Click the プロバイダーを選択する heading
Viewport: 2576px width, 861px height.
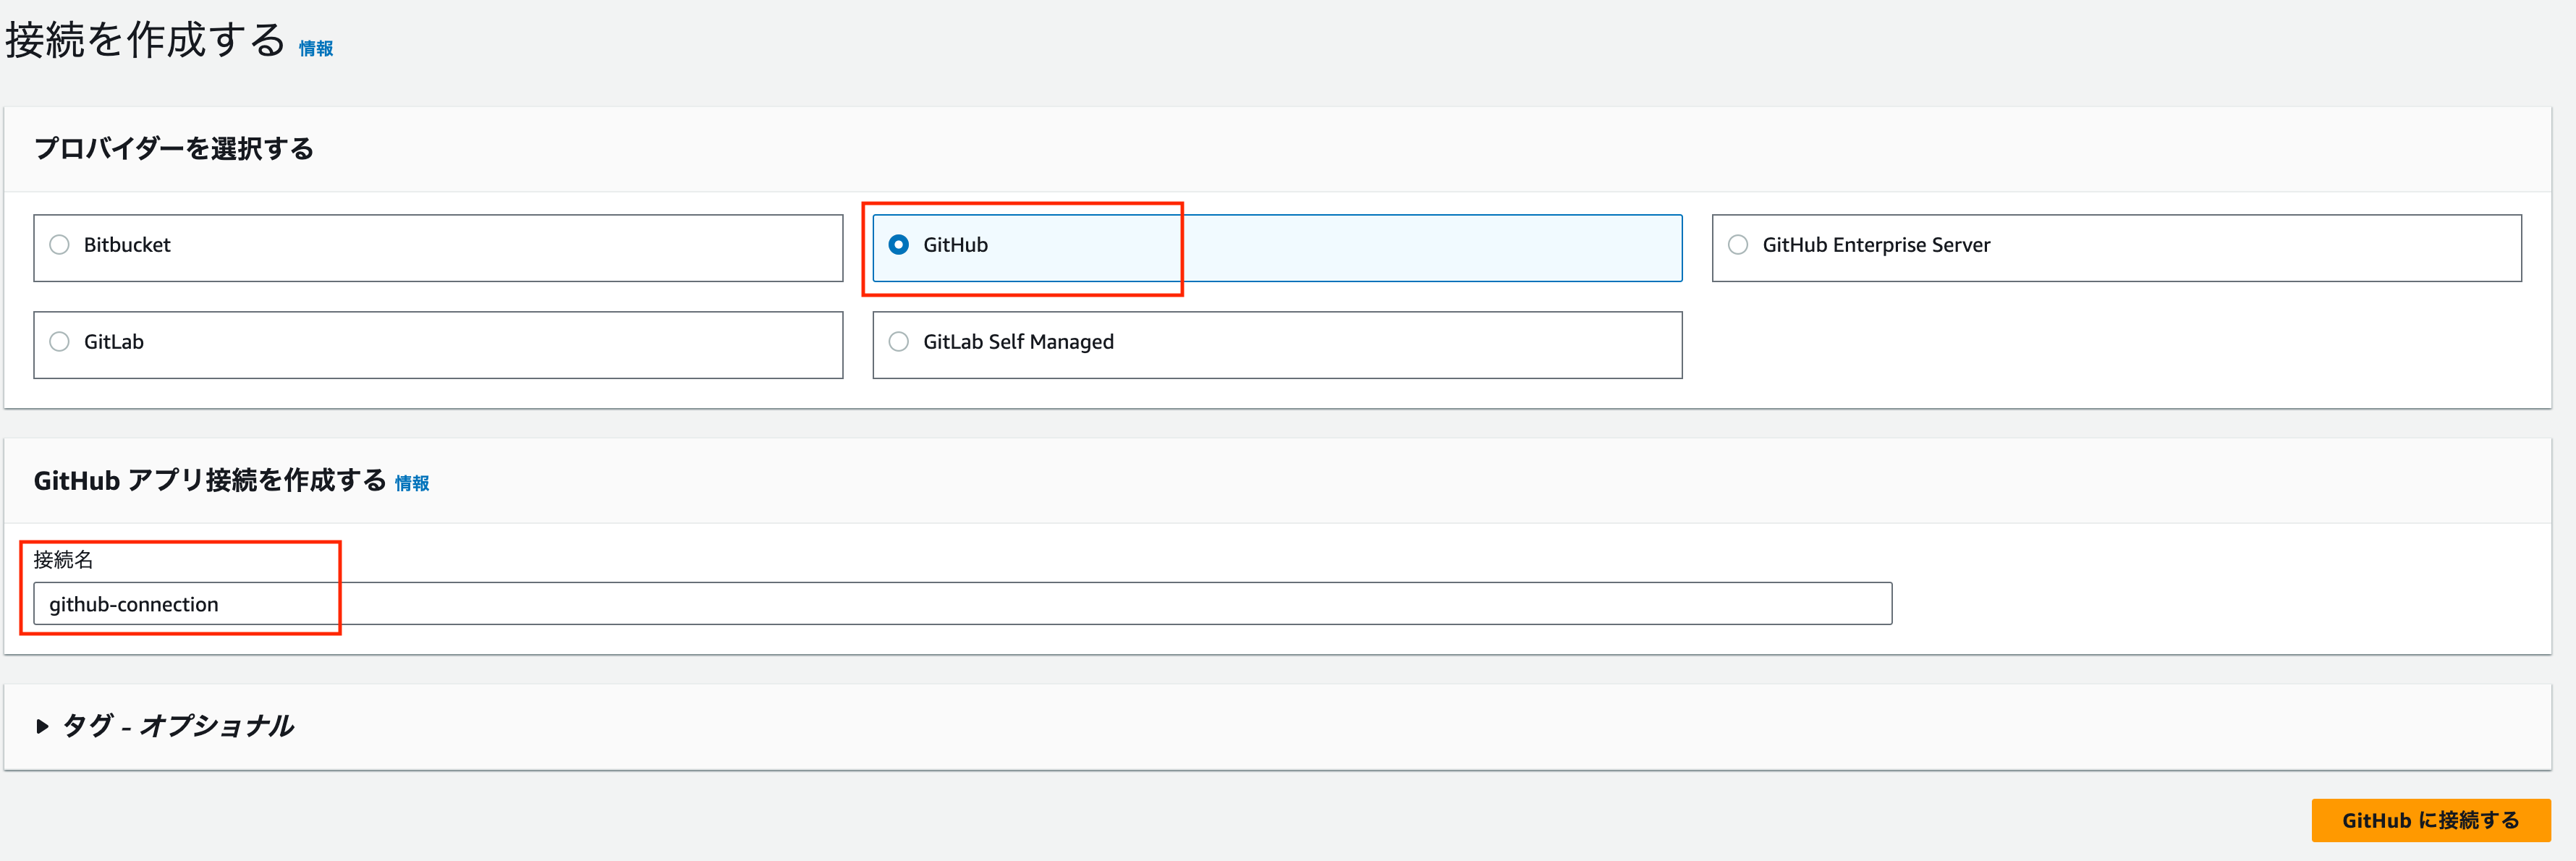[174, 149]
